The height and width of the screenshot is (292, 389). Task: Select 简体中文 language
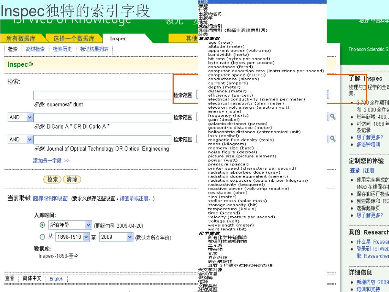click(32, 278)
